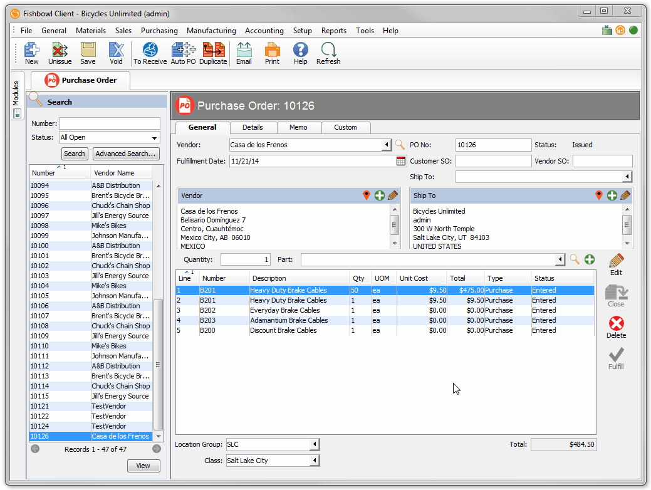Viewport: 651px width, 490px height.
Task: Click the green status circle icon top right
Action: pyautogui.click(x=633, y=30)
